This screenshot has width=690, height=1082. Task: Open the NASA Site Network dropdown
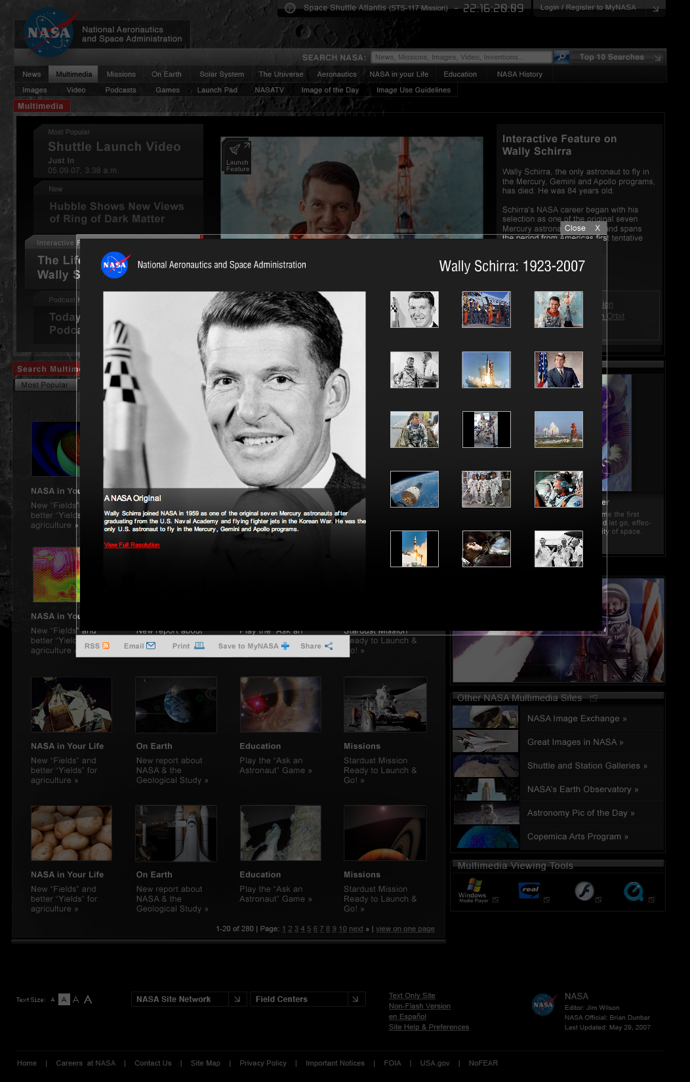pyautogui.click(x=189, y=999)
